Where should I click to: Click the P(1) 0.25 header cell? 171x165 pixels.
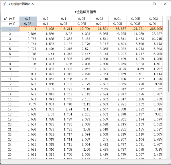tap(28, 24)
